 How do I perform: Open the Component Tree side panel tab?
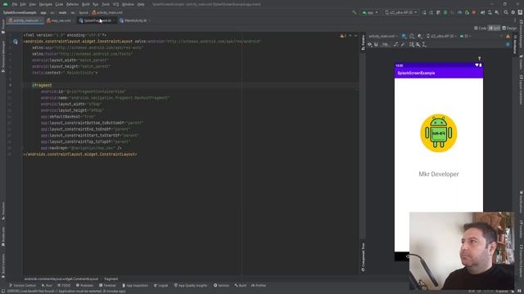point(363,257)
